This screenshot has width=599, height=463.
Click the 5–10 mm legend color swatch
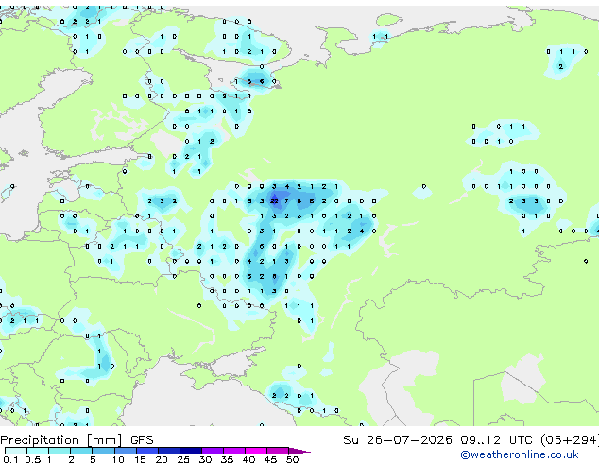[x=103, y=451]
